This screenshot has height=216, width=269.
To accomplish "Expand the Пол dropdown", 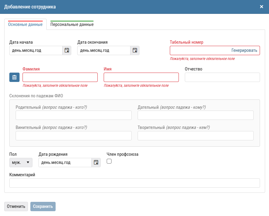I will (21, 162).
